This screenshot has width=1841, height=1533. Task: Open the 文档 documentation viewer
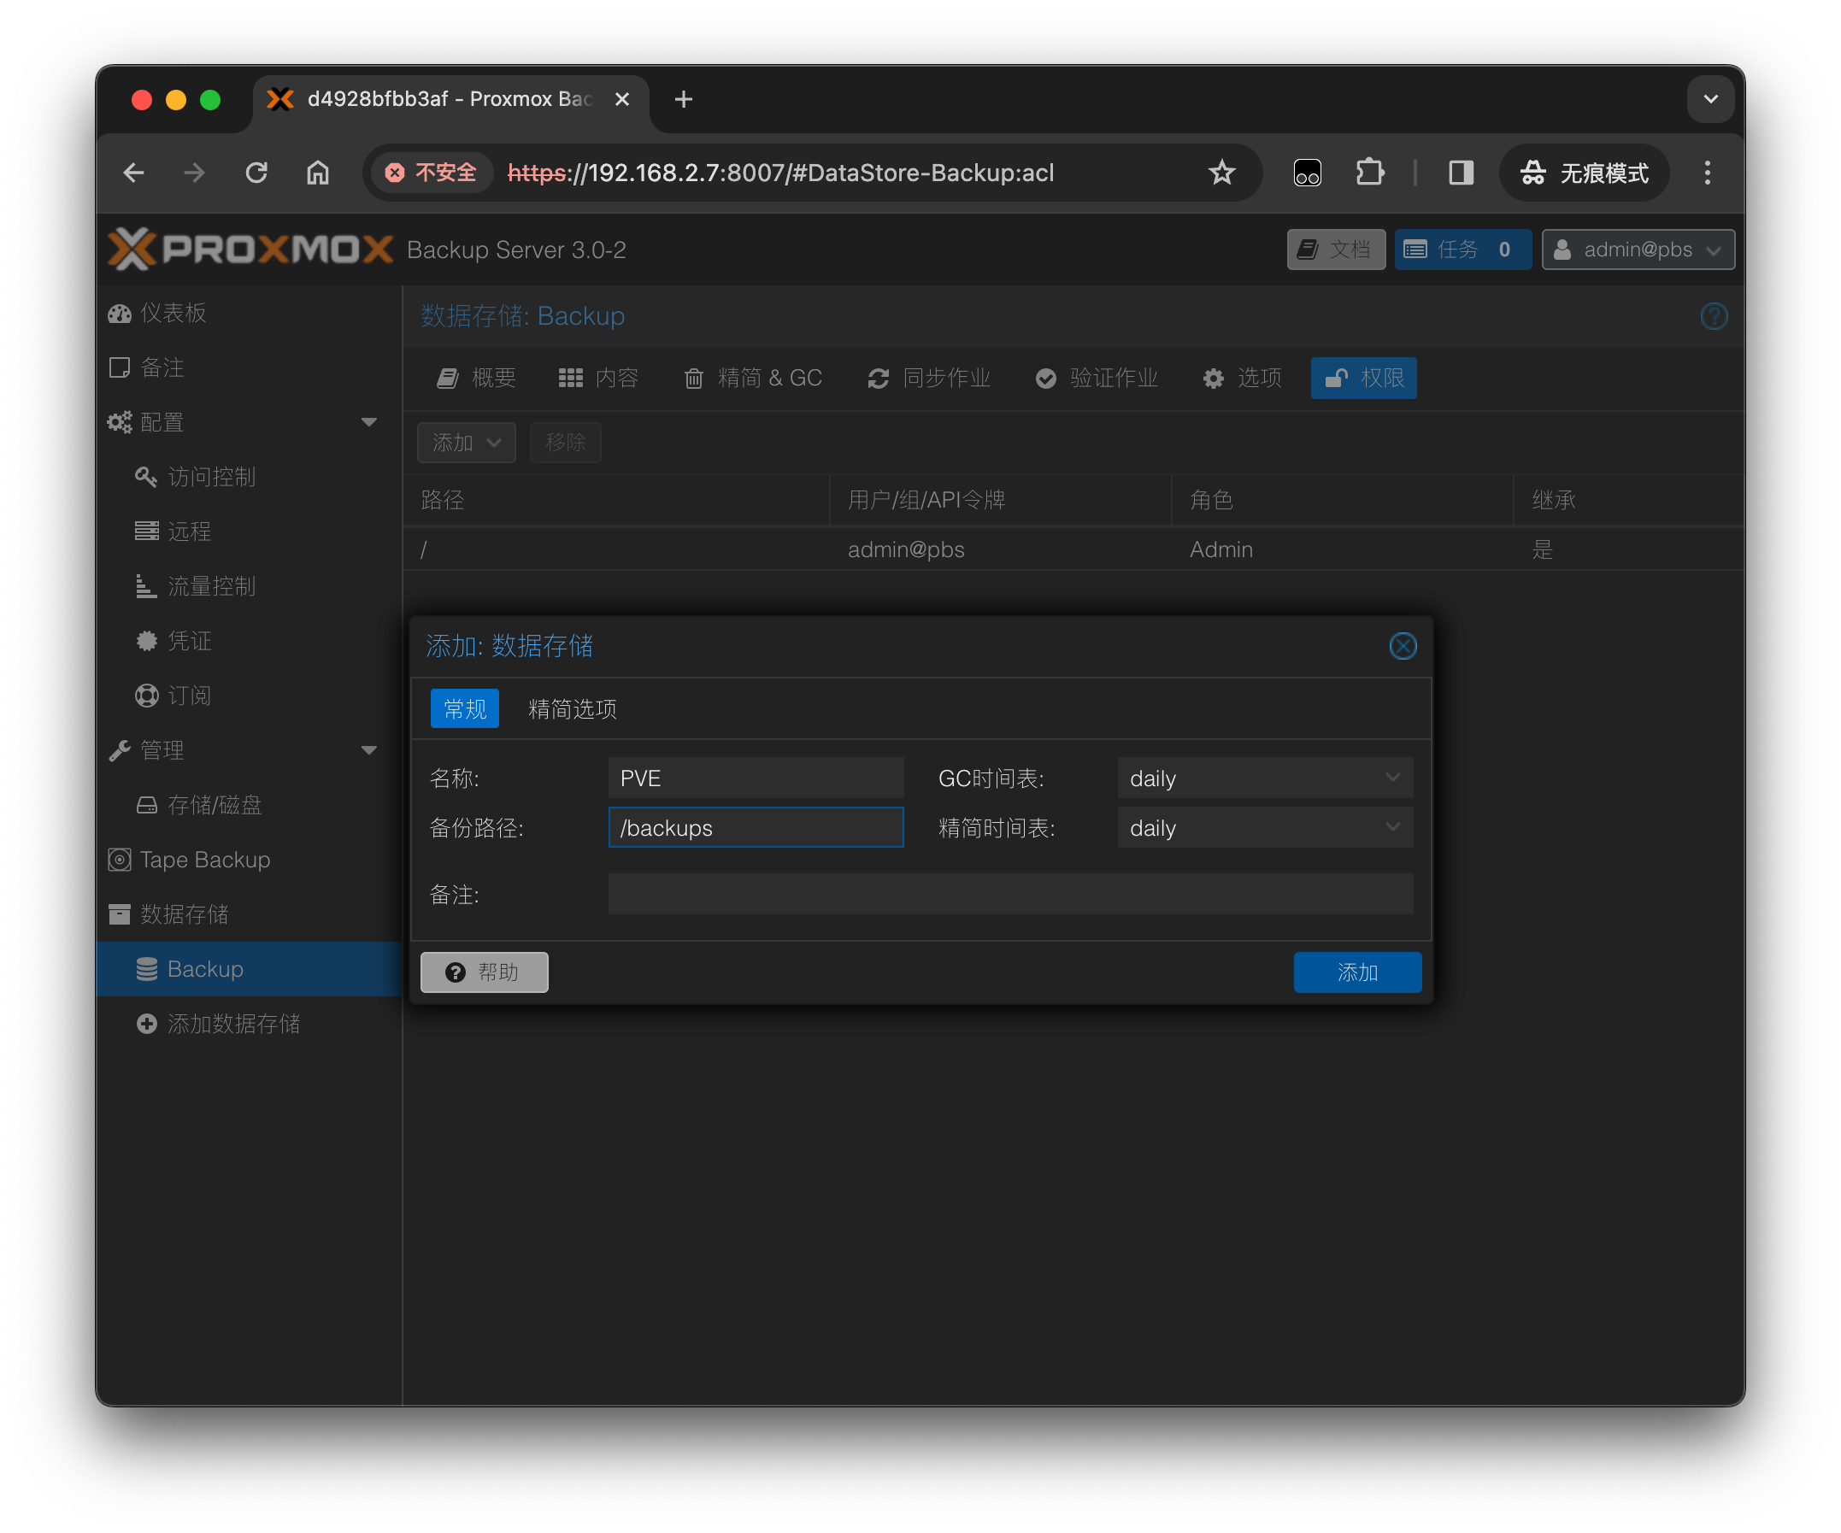[x=1336, y=249]
